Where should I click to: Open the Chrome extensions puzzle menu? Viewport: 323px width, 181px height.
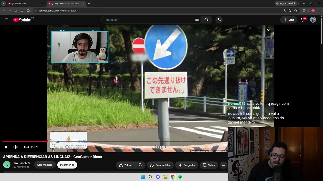(304, 11)
